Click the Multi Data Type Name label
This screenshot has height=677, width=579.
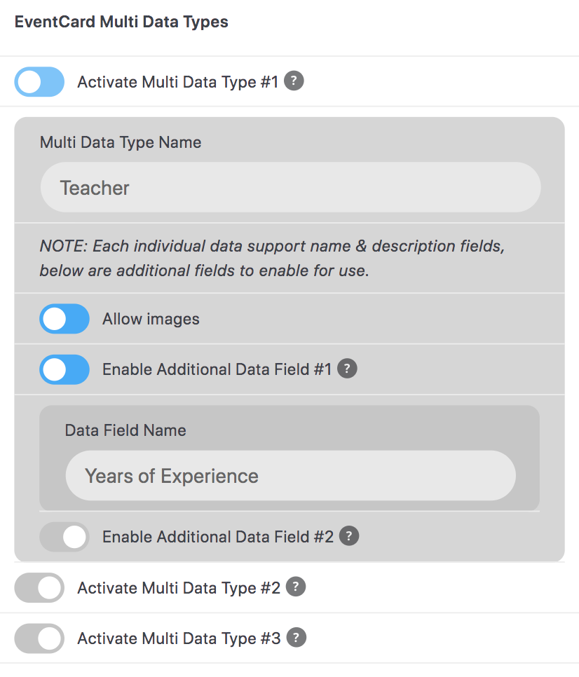[x=121, y=142]
